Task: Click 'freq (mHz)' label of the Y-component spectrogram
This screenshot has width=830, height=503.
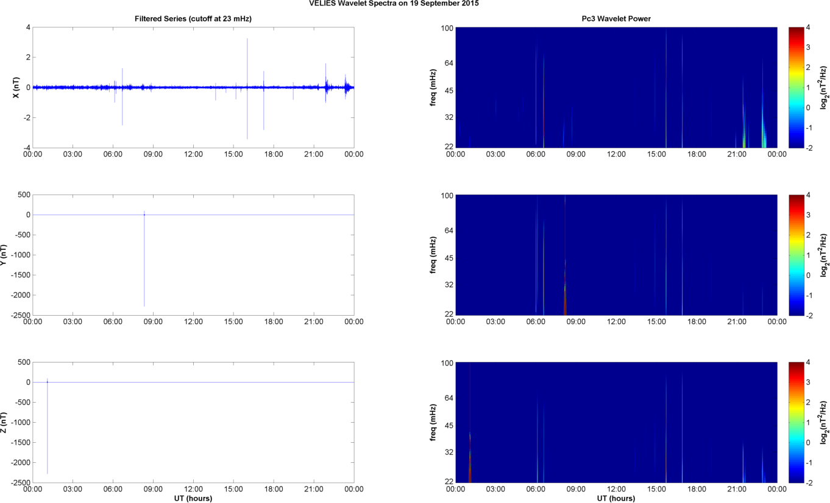Action: (x=433, y=255)
